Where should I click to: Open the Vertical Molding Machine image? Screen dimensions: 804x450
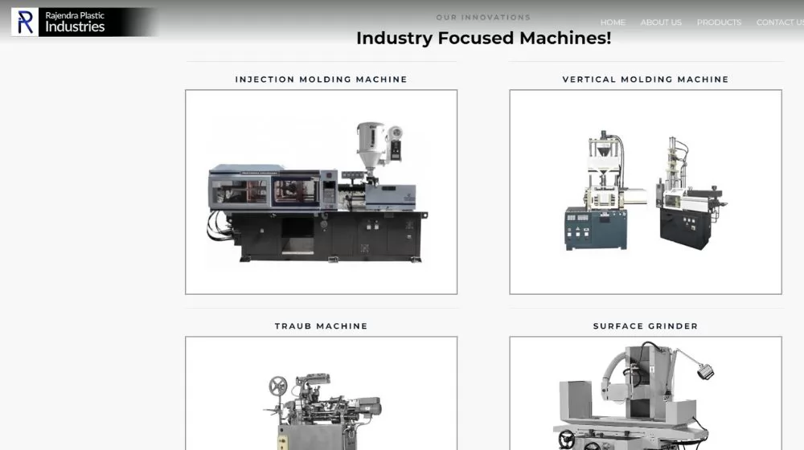646,192
